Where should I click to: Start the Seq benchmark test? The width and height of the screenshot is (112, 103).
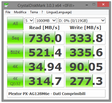point(15,38)
